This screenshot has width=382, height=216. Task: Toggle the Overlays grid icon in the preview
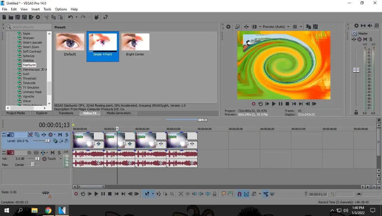[x=295, y=27]
